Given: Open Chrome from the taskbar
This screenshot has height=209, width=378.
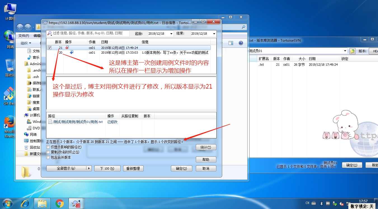Looking at the screenshot, I should click(59, 203).
